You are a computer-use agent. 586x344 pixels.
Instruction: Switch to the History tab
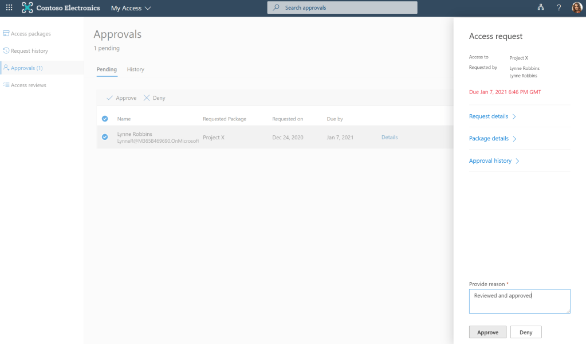pyautogui.click(x=136, y=69)
